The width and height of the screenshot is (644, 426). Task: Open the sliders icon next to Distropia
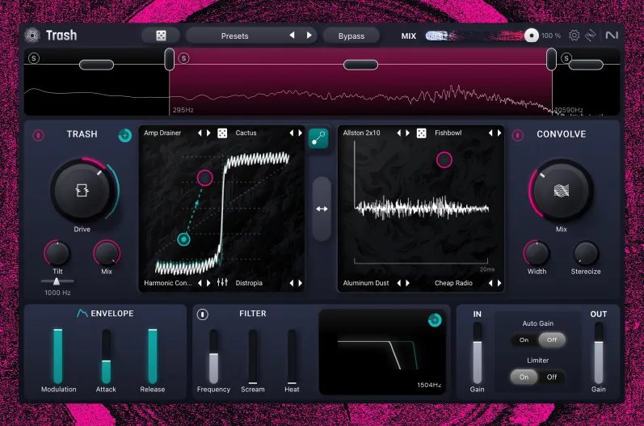tap(222, 283)
